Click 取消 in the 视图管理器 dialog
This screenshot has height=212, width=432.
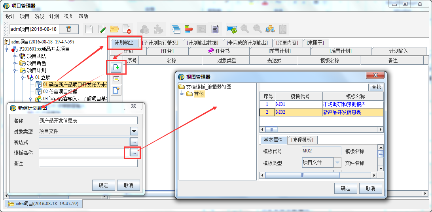point(371,188)
